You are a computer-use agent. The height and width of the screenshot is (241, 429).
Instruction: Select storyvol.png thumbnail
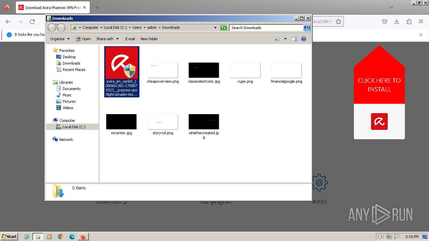163,122
